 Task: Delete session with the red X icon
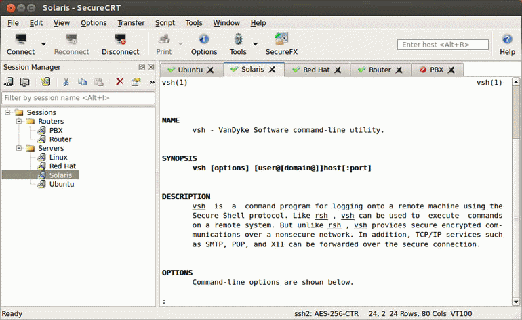(x=119, y=81)
